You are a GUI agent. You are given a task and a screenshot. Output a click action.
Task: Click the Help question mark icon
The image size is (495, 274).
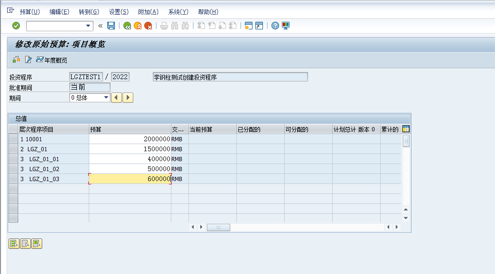click(275, 26)
